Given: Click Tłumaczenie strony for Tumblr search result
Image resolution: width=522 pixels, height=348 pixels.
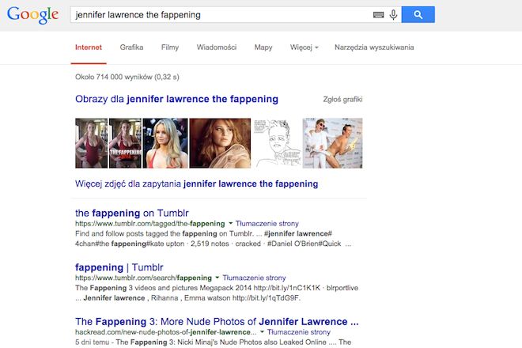Looking at the screenshot, I should 254,278.
